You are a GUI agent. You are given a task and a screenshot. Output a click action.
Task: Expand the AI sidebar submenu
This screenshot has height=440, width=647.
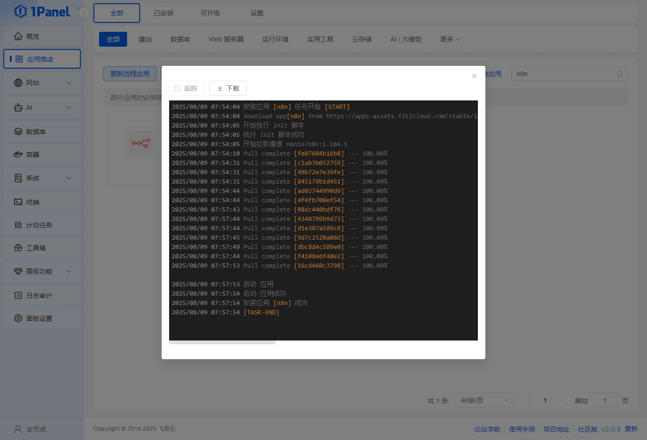click(x=69, y=107)
